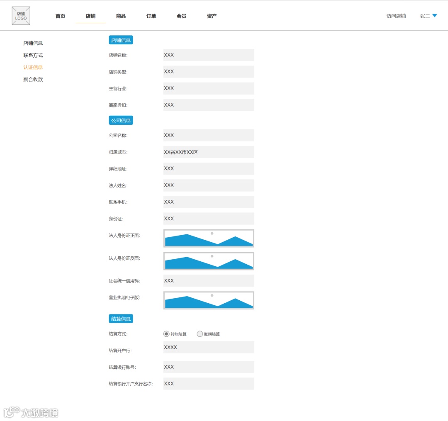Open the 法人身份证反面 image thumbnail
The image size is (448, 421).
(209, 261)
